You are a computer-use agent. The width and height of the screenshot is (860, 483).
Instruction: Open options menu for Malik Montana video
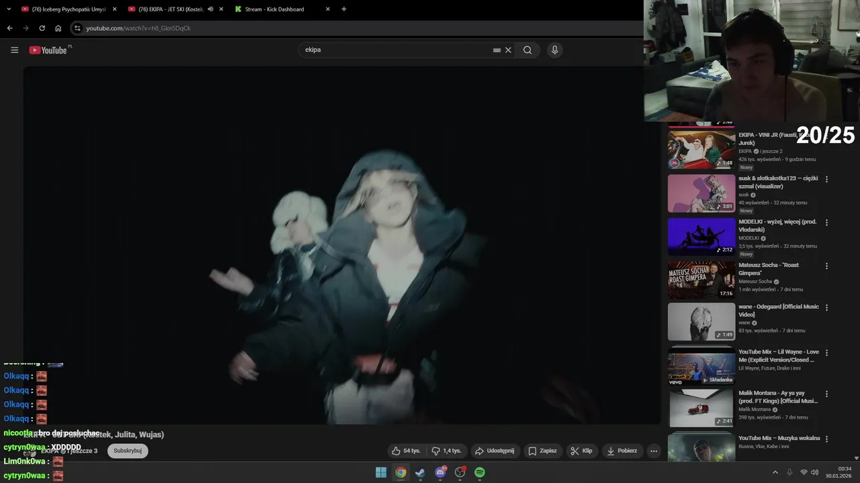(x=826, y=394)
